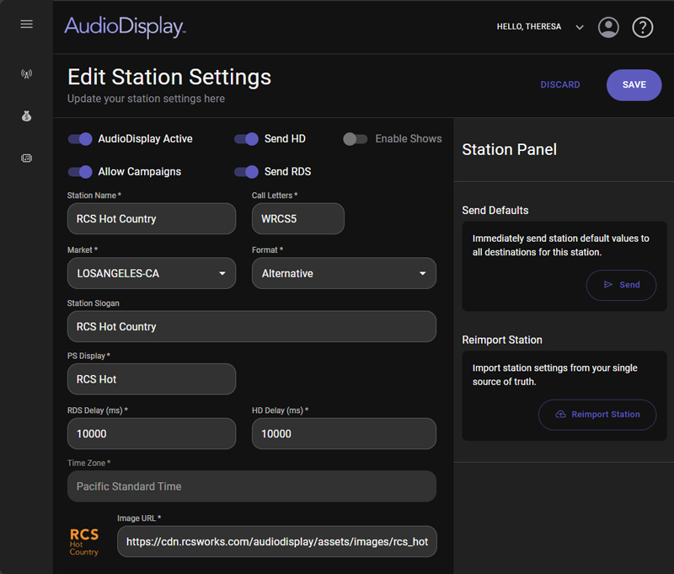Click the Time Zone field
Screen dimensions: 674x574
pos(252,485)
